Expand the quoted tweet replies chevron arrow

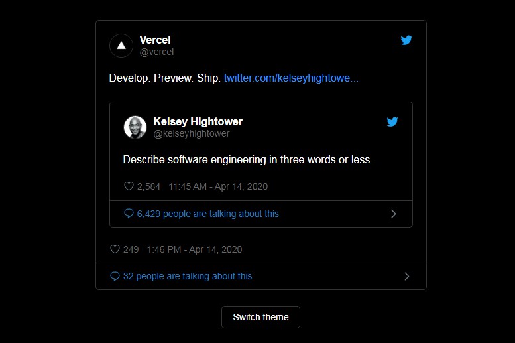(393, 214)
